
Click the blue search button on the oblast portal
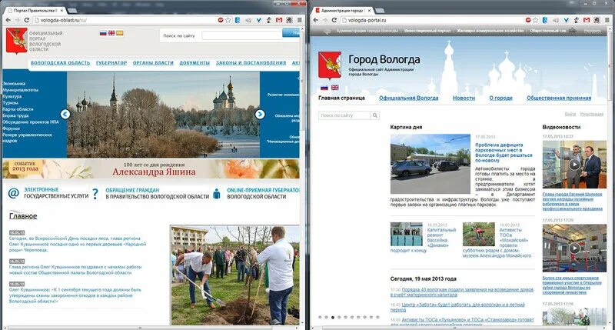291,33
